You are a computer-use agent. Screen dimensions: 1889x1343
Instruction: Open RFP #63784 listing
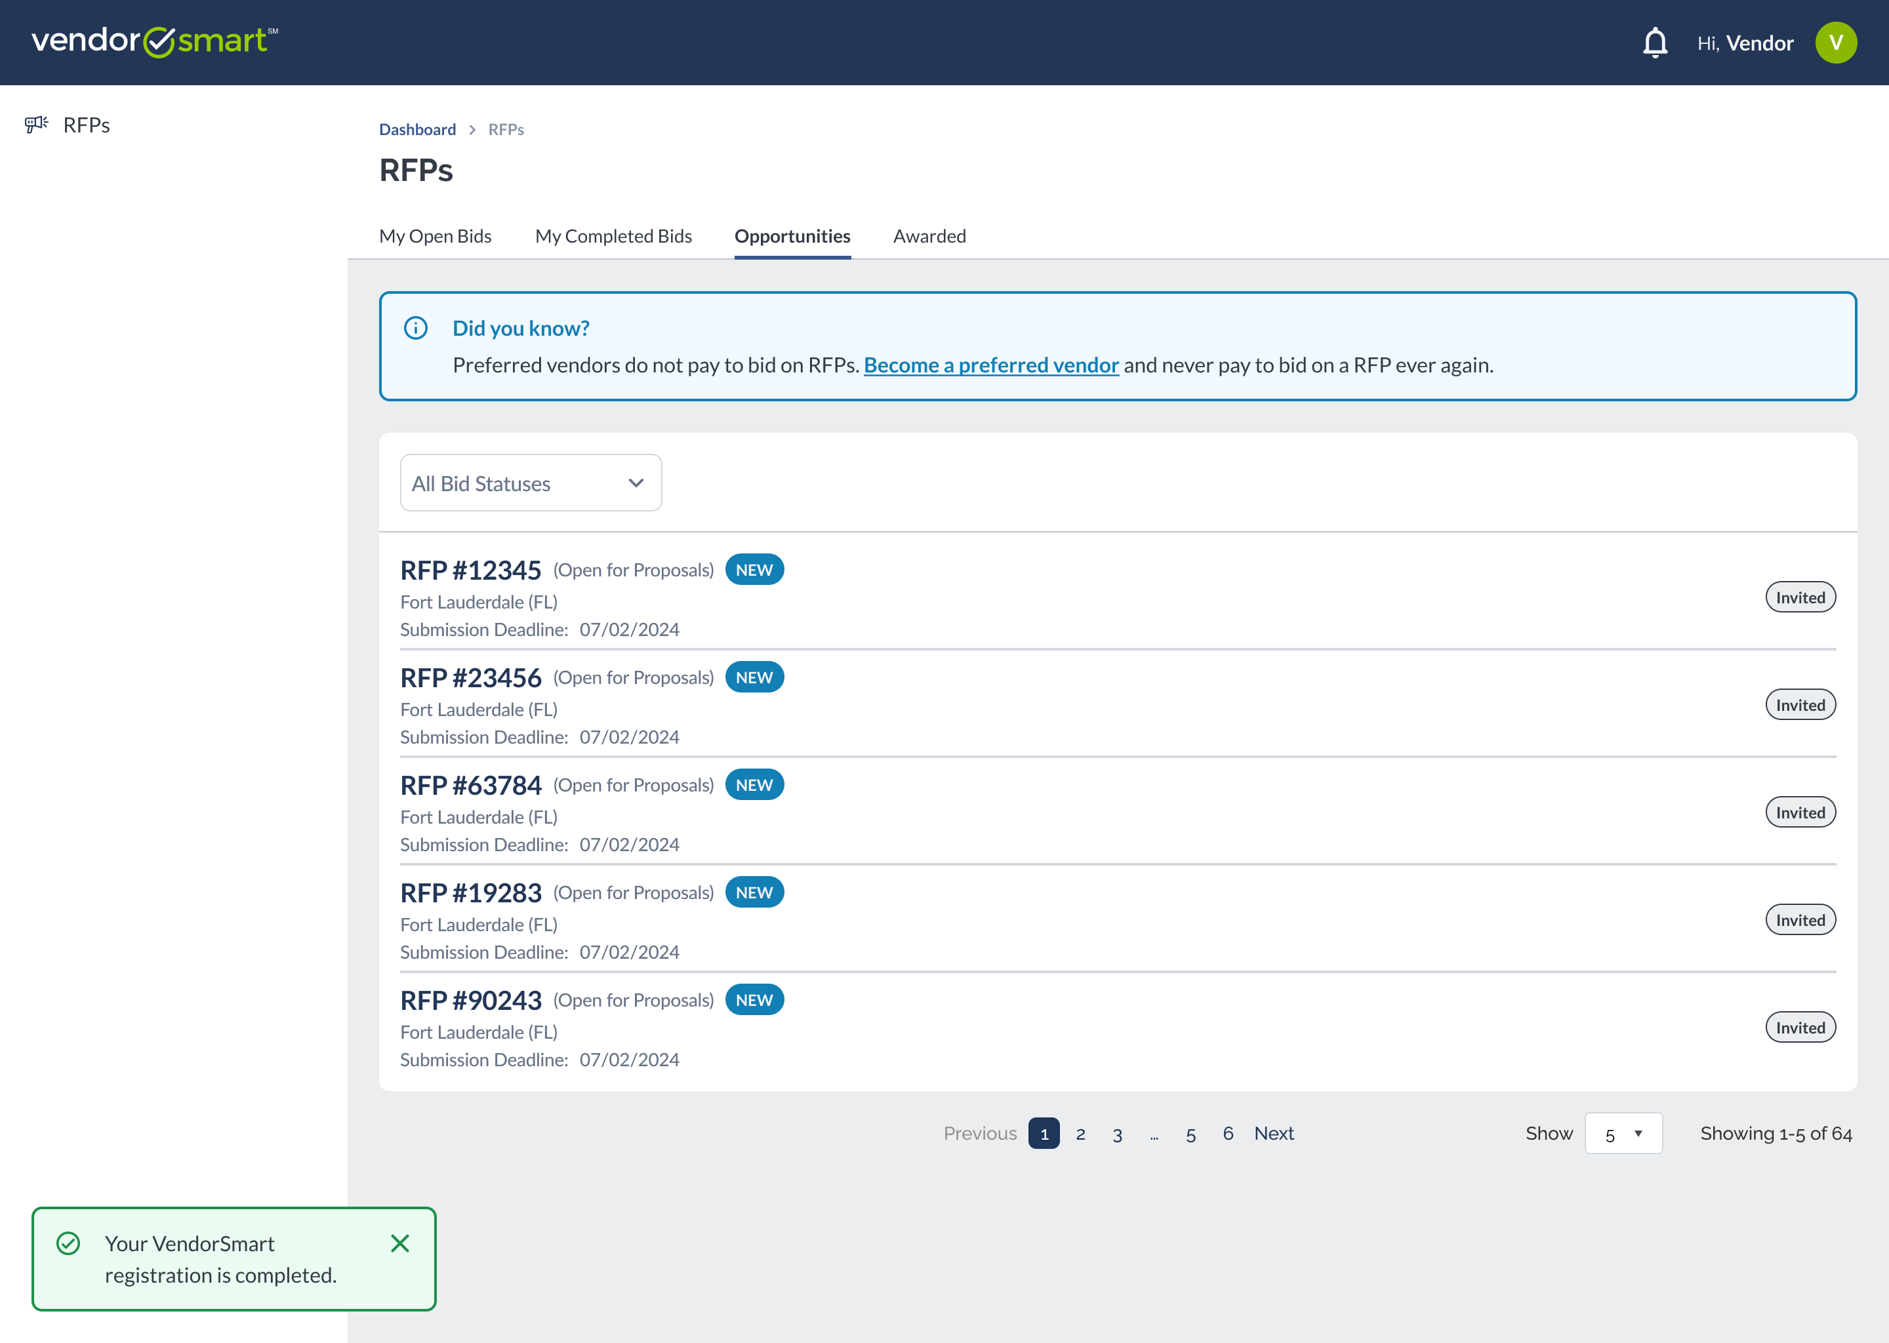click(x=470, y=785)
